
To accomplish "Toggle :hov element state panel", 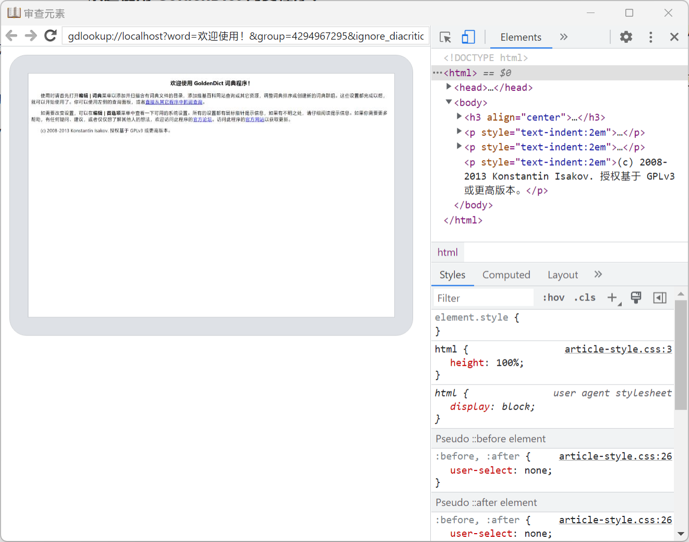I will pos(553,297).
